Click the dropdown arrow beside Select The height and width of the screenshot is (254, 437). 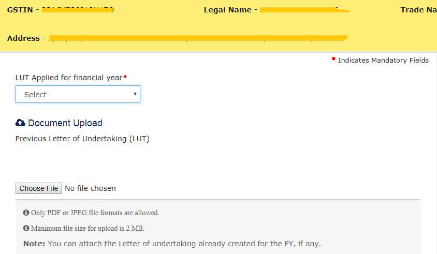pos(135,94)
